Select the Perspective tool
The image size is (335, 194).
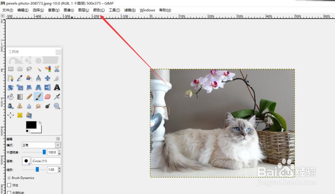click(39, 88)
